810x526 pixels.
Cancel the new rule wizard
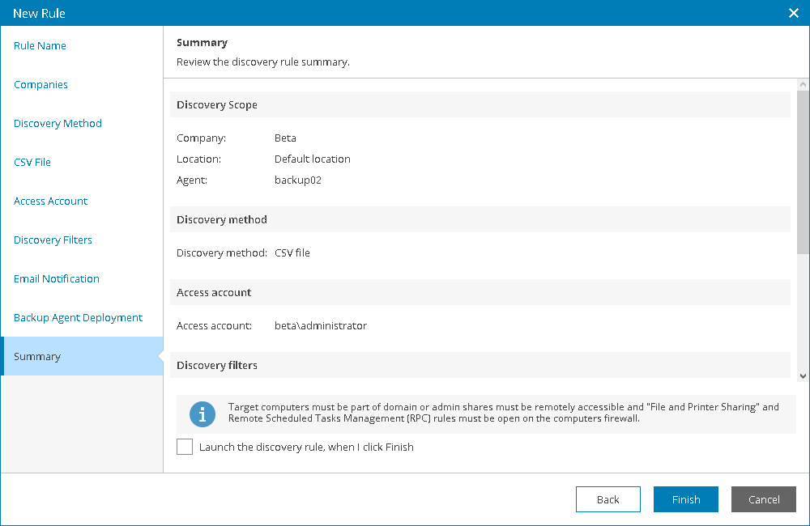pyautogui.click(x=764, y=499)
